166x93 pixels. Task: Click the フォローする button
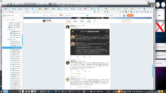coord(126,21)
